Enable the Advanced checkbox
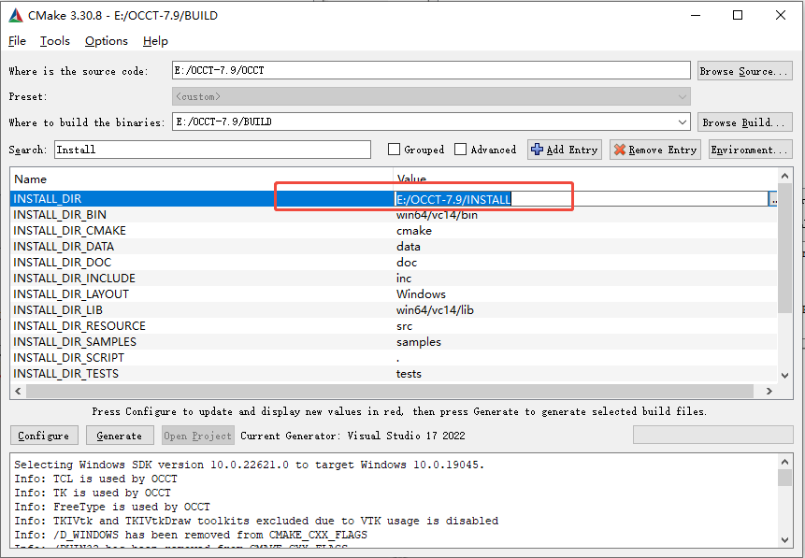805x558 pixels. pos(461,150)
